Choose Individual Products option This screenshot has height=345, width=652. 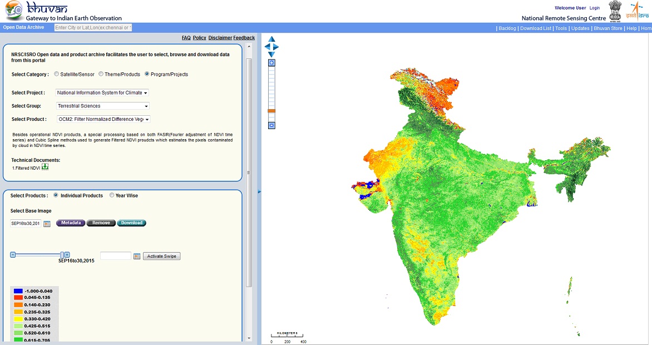56,195
